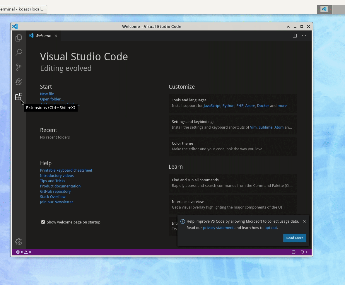Open the Manage gear menu
This screenshot has width=345, height=285.
click(x=19, y=242)
